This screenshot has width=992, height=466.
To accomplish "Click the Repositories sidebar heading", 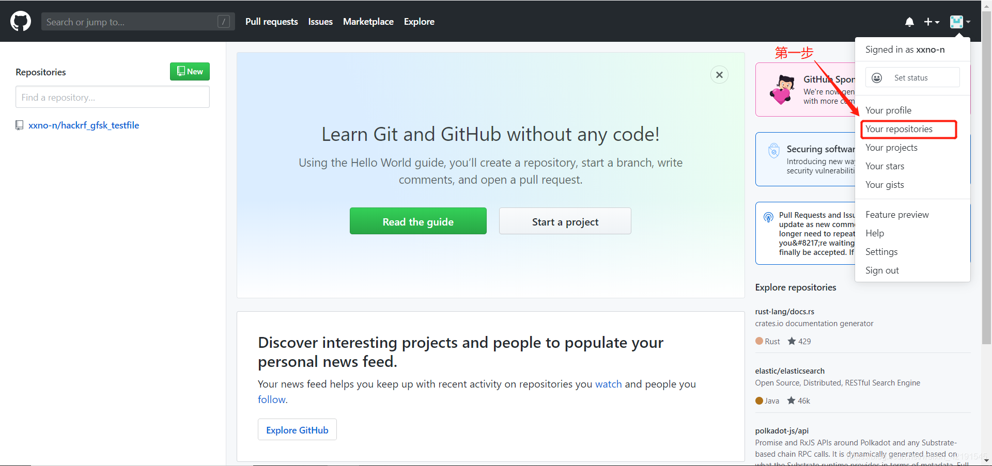I will (x=41, y=72).
